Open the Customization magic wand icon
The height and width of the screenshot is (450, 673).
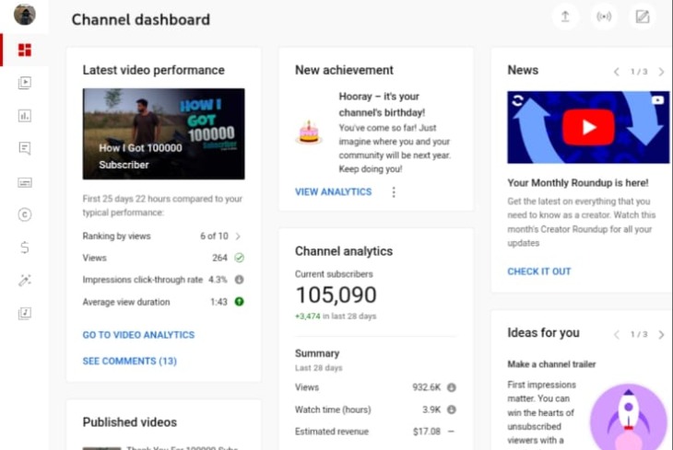(25, 281)
